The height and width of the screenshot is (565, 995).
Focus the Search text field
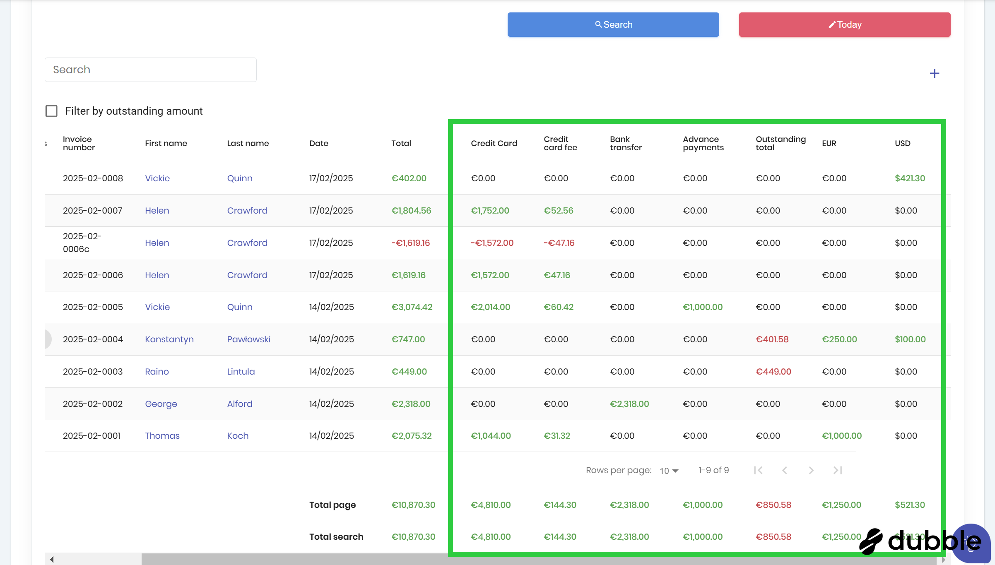click(x=151, y=70)
